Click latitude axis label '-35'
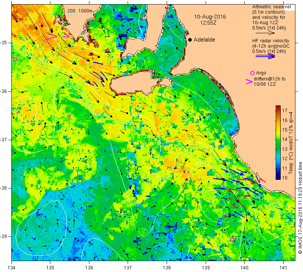303x272 pixels. 4,42
